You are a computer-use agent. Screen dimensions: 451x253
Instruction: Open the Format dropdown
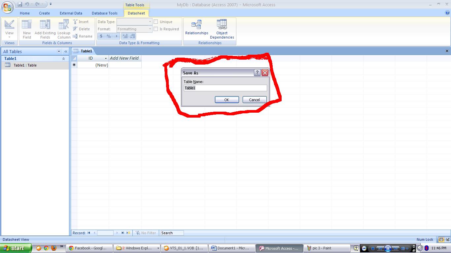coord(150,29)
